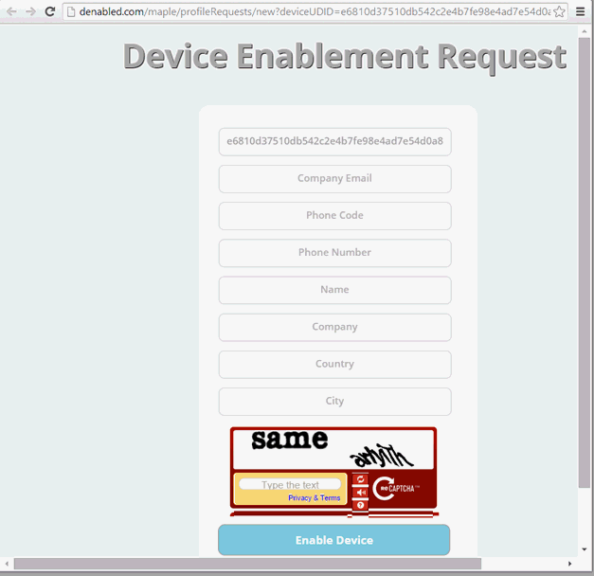Get a new reCAPTCHA challenge
Viewport: 594px width, 576px height.
[360, 480]
